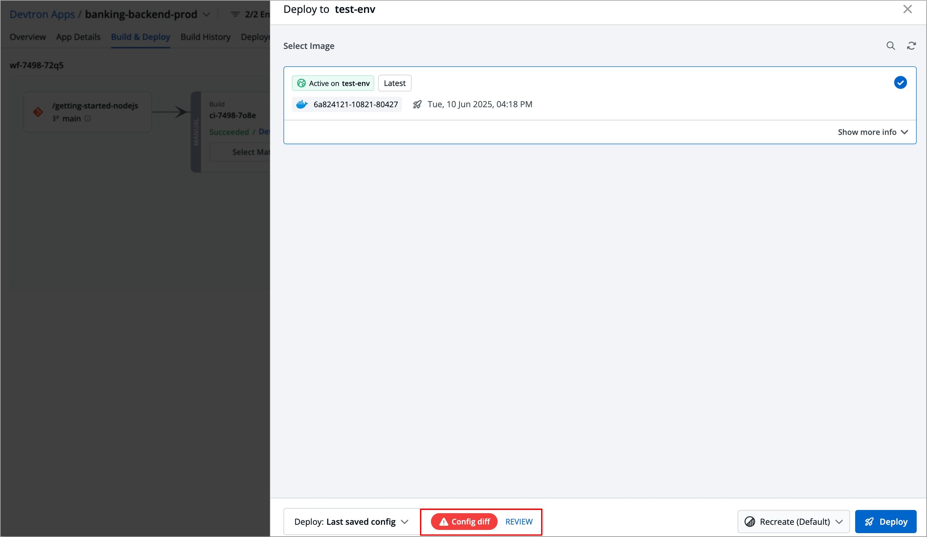
Task: Click the search icon in Select Image panel
Action: (x=891, y=46)
